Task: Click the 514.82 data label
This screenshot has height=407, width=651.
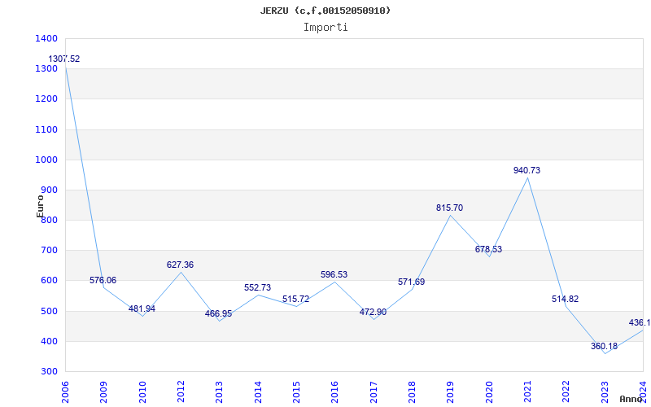Action: click(x=565, y=299)
